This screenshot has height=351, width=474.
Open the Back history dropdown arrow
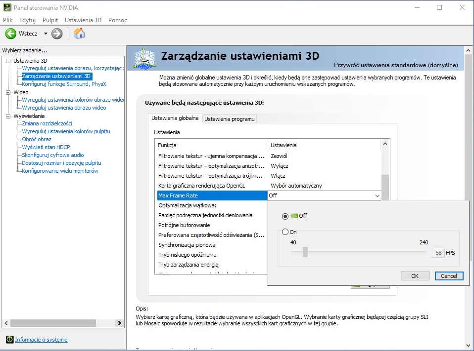(46, 34)
